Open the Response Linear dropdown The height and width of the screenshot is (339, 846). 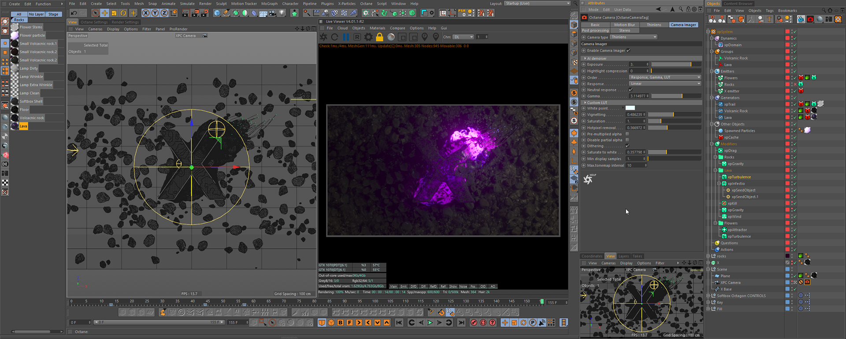[665, 84]
